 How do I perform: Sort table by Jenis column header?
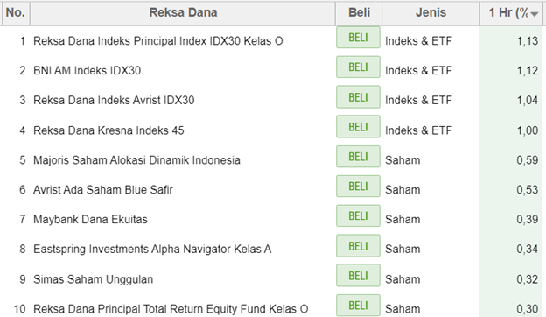[430, 12]
